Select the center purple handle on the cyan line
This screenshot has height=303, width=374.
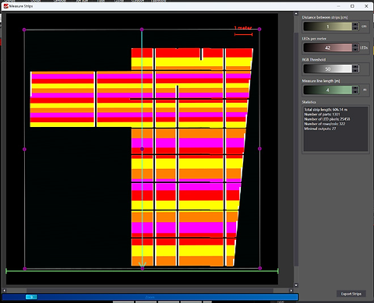tap(142, 149)
